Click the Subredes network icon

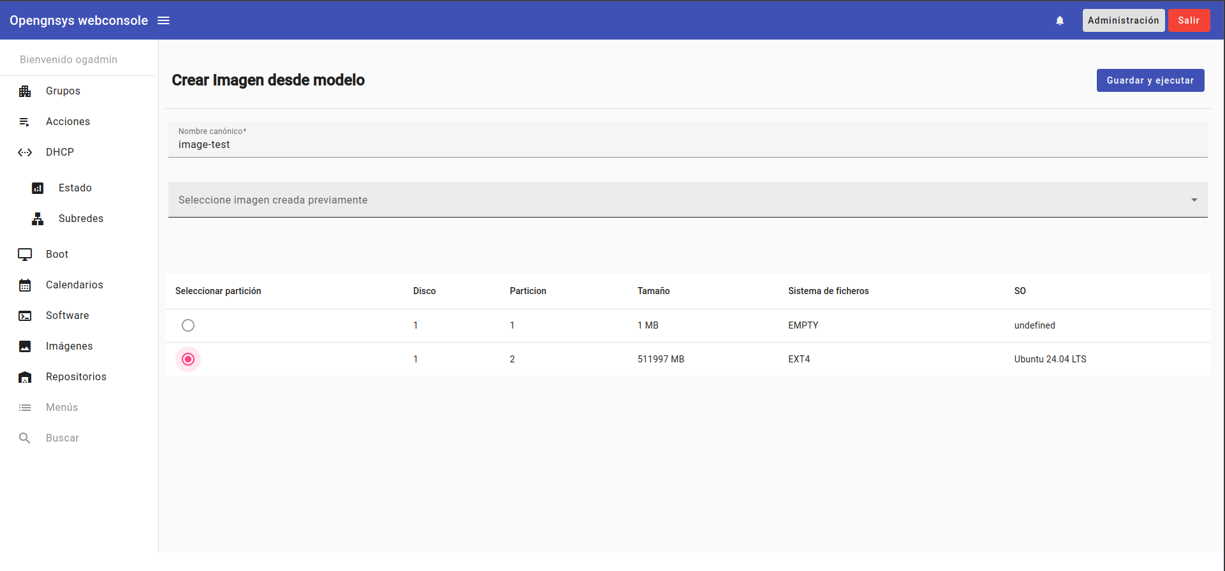tap(38, 219)
